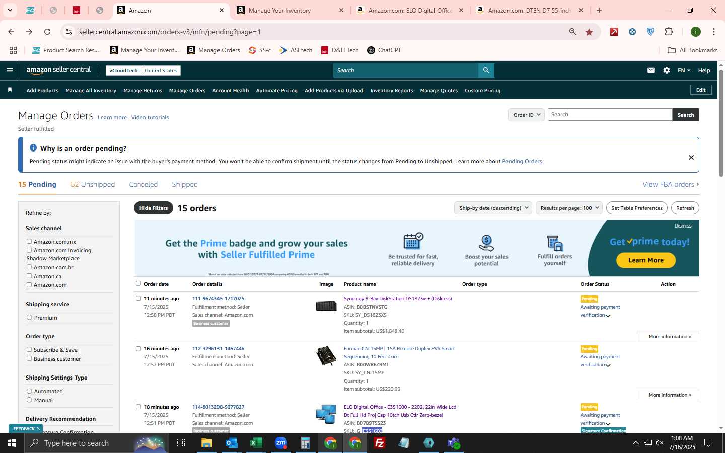The image size is (725, 453).
Task: Expand Awaiting payment verification for Furman order
Action: pyautogui.click(x=608, y=365)
